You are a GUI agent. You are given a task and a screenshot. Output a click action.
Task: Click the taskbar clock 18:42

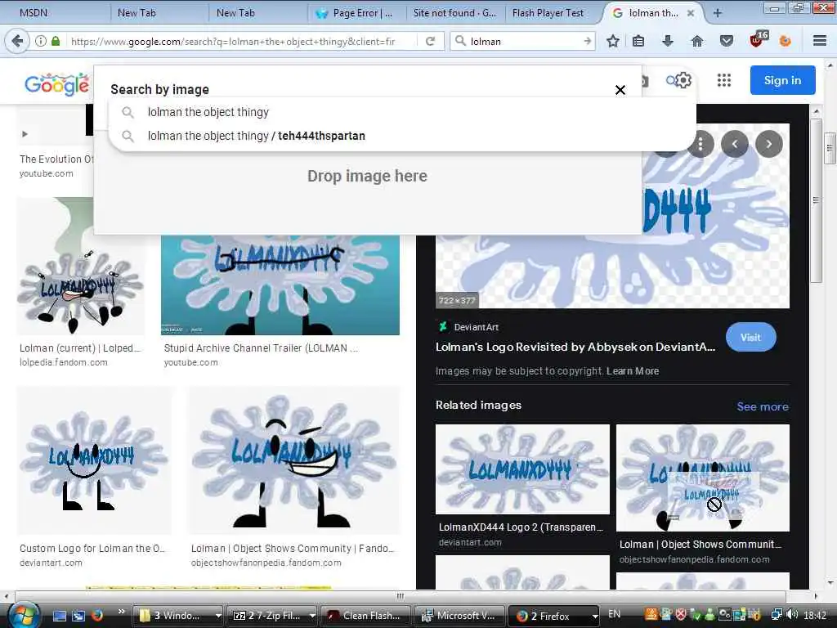pyautogui.click(x=815, y=616)
